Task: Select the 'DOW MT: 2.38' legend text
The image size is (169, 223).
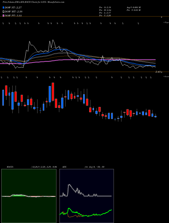Action: pyautogui.click(x=14, y=11)
